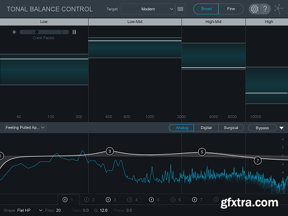Open the settings gear
Screen dimensions: 288x216
pyautogui.click(x=255, y=9)
